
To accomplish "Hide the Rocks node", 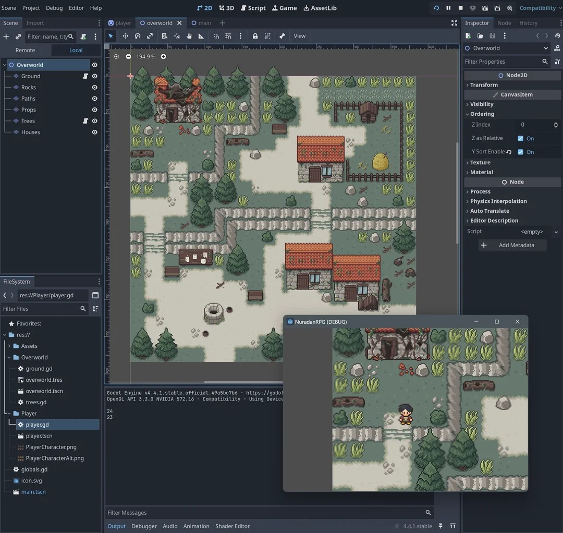I will (x=95, y=87).
